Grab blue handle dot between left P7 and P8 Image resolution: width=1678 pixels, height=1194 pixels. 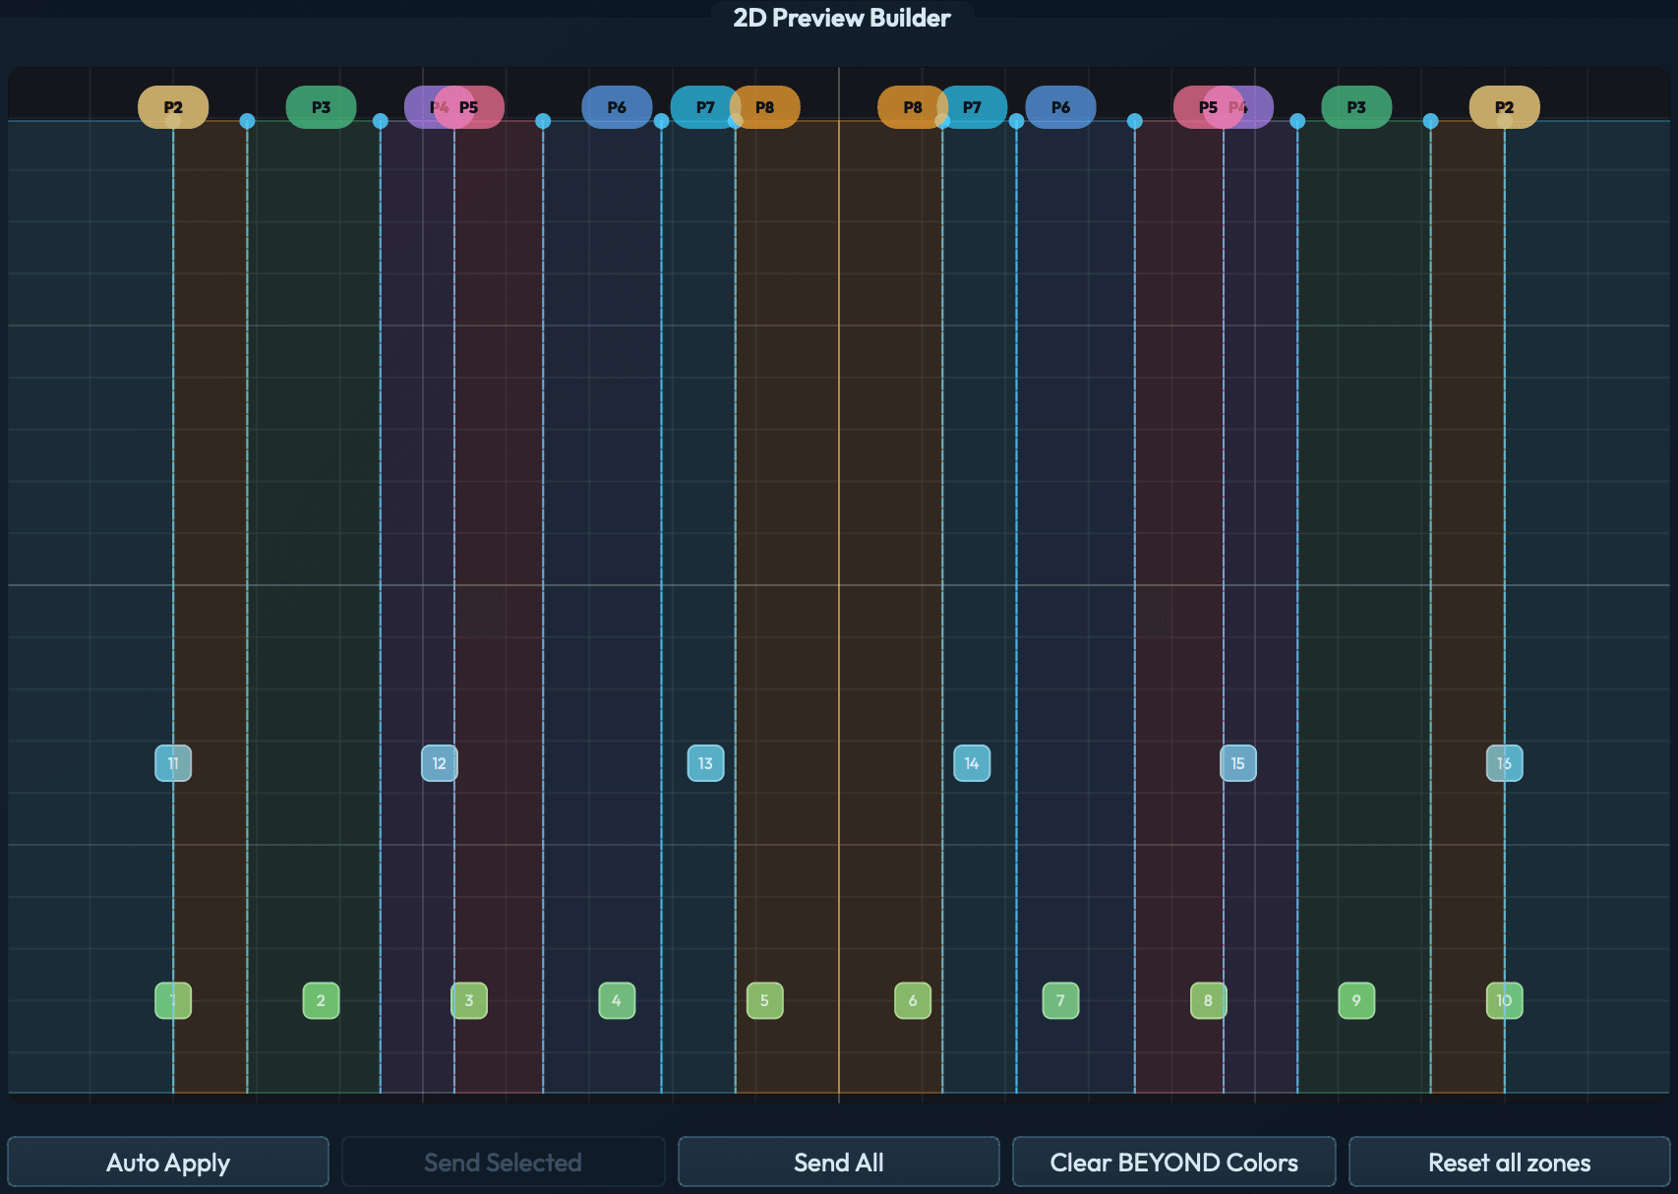(735, 121)
